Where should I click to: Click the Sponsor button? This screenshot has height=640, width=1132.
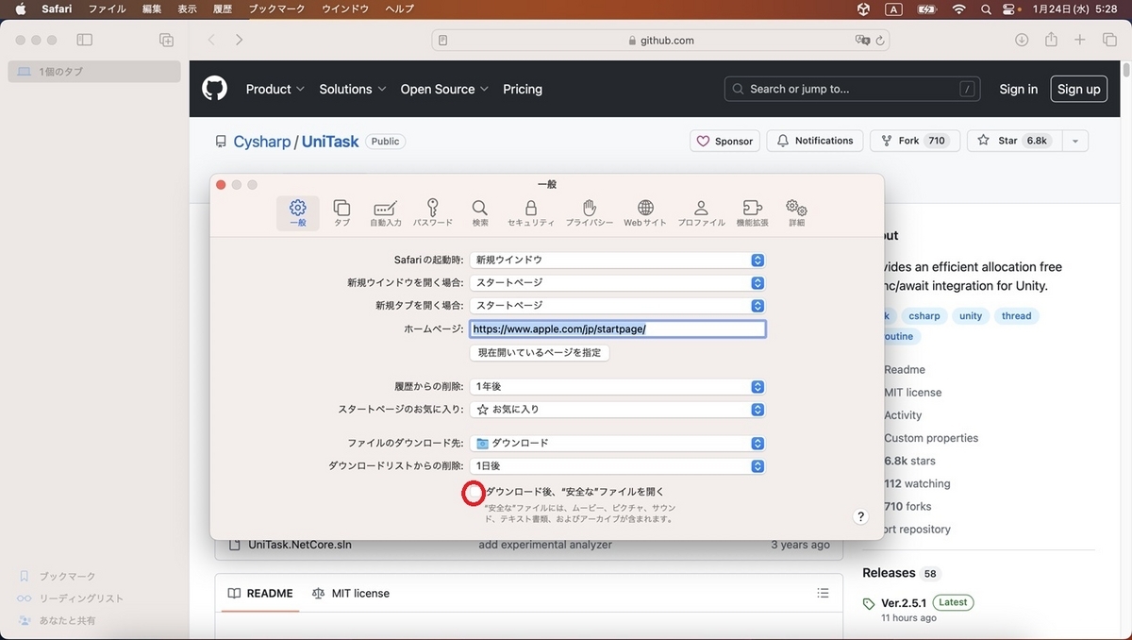[724, 141]
